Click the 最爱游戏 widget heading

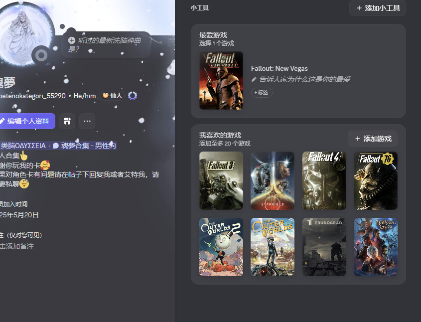[x=213, y=35]
